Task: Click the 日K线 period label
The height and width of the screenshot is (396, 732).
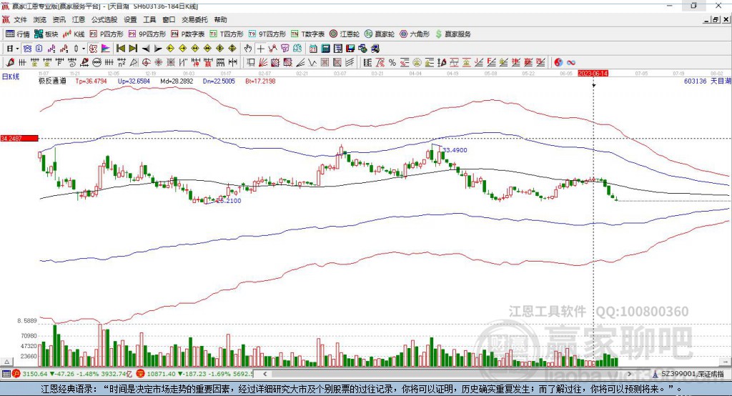Action: 11,76
